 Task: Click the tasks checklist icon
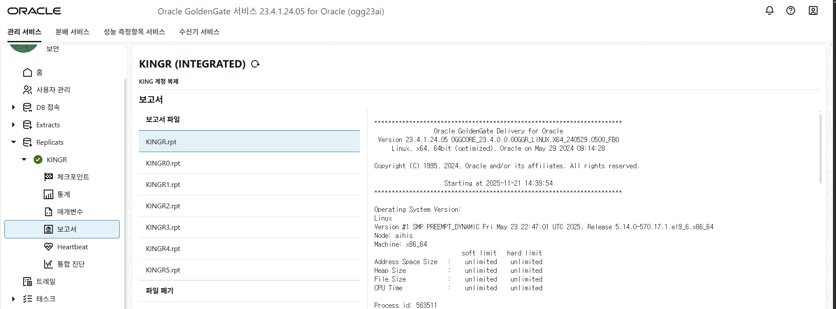click(x=28, y=299)
